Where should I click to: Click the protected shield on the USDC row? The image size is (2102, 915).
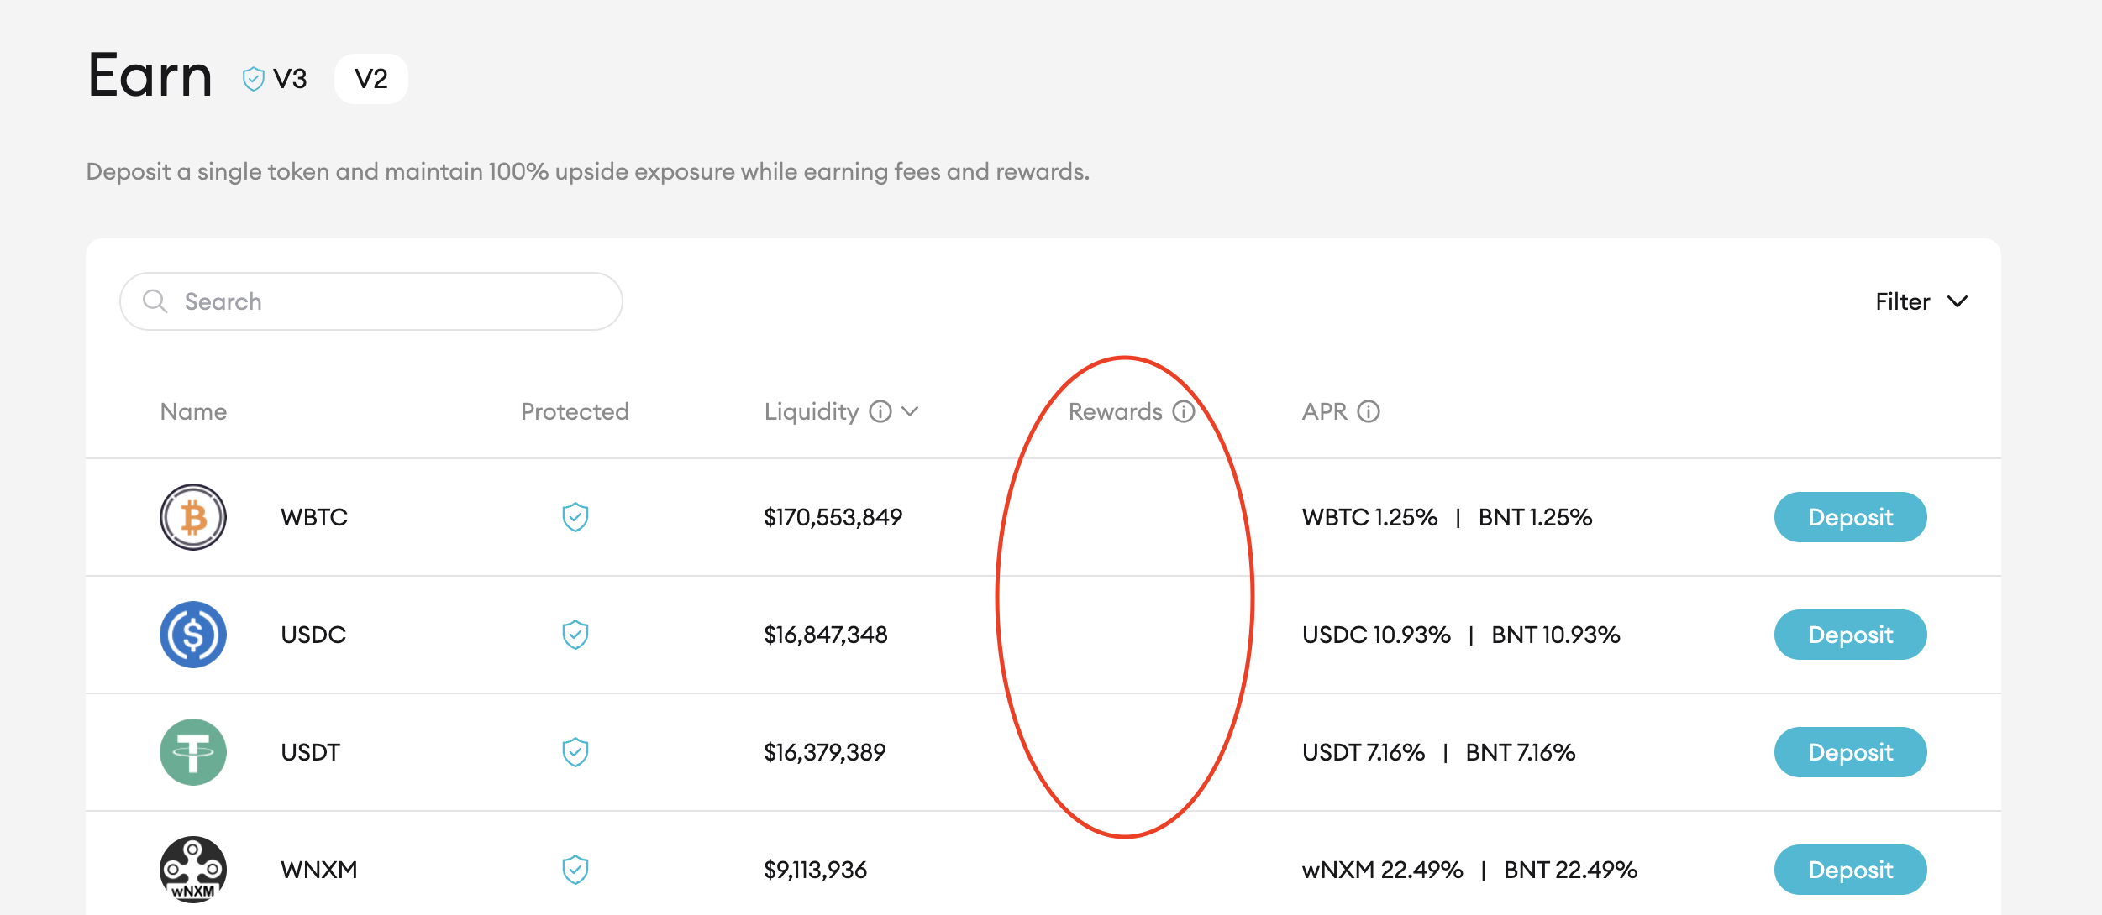click(575, 635)
